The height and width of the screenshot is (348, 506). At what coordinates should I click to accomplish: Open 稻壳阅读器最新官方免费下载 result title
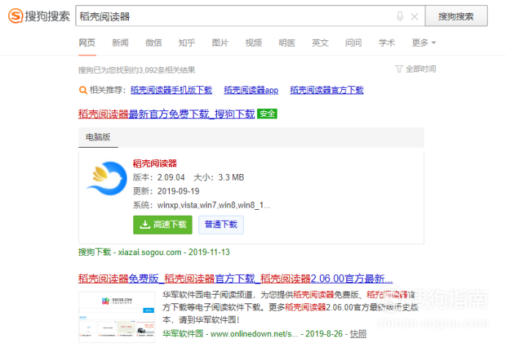[166, 114]
